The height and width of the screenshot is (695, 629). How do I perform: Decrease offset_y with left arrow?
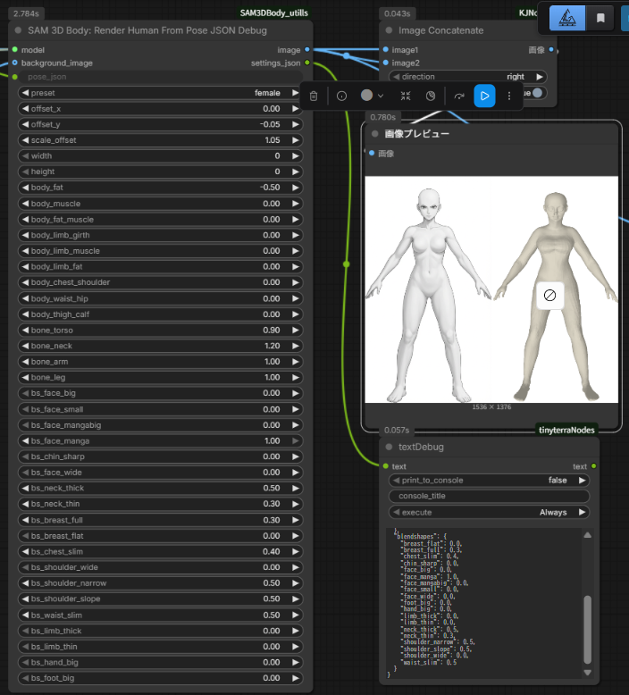[x=25, y=124]
